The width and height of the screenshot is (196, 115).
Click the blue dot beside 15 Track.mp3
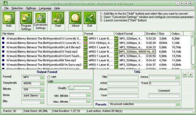tap(3, 52)
